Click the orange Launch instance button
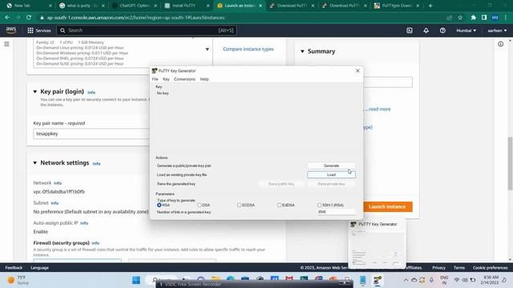This screenshot has height=288, width=513. (x=387, y=206)
